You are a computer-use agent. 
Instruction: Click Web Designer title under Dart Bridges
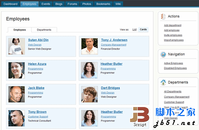[109, 97]
